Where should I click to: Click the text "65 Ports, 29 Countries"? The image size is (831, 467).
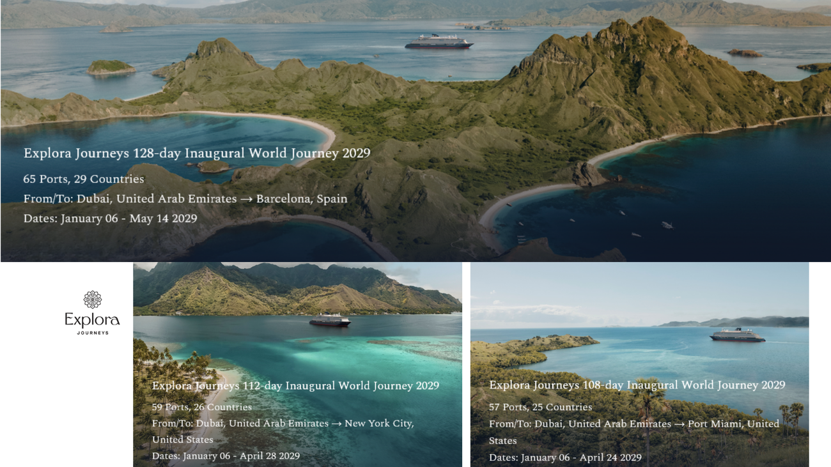[x=84, y=179]
